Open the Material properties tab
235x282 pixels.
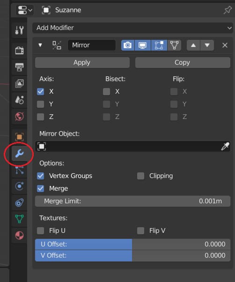coord(19,235)
